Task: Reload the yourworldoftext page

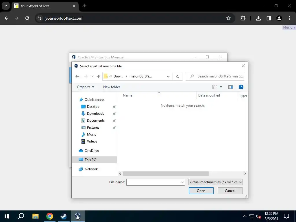Action: click(27, 18)
